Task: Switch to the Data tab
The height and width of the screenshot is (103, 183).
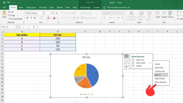Action: [x=52, y=7]
